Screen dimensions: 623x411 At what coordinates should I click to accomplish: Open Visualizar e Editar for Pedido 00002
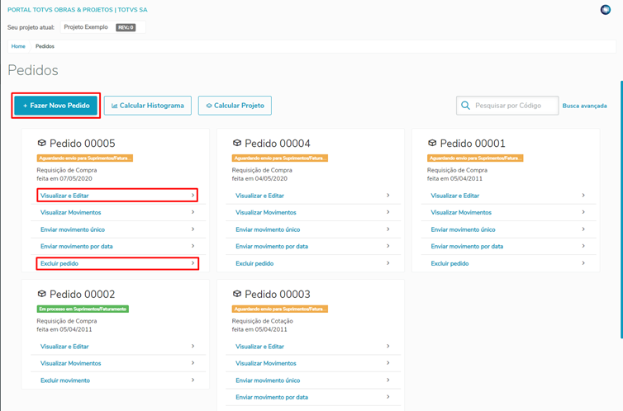[64, 347]
